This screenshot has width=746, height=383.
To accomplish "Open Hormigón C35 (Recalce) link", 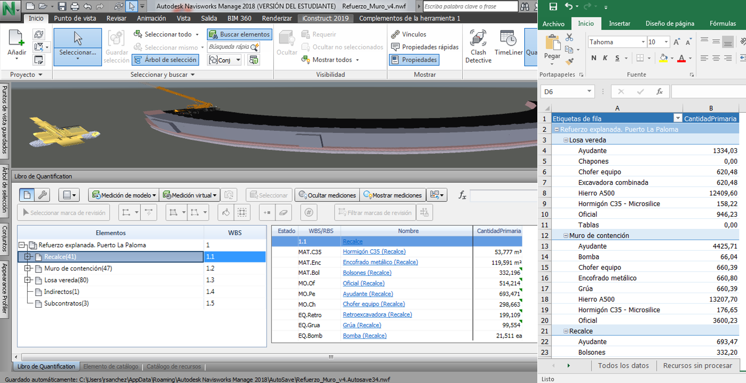I will click(374, 251).
